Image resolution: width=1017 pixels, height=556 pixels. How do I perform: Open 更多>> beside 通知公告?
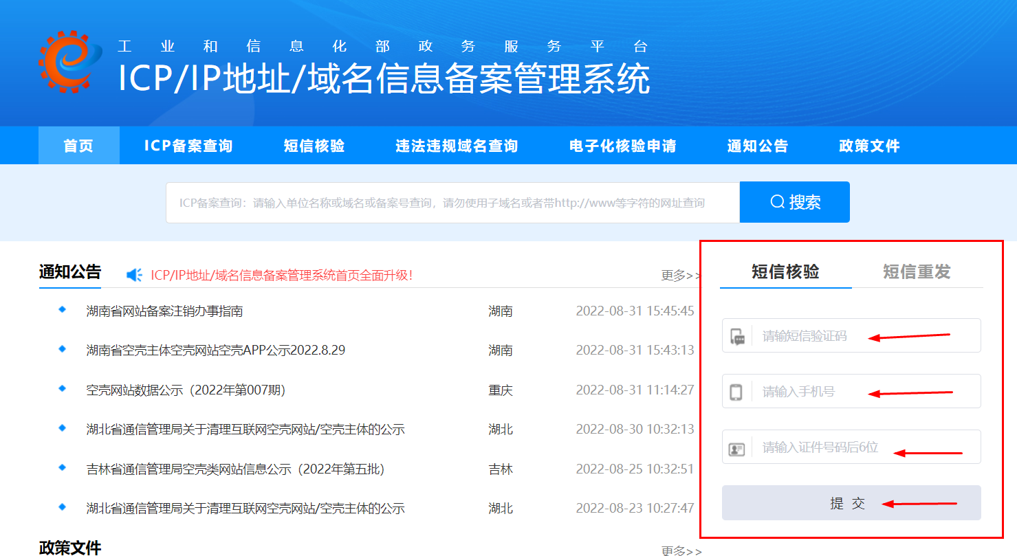click(681, 276)
